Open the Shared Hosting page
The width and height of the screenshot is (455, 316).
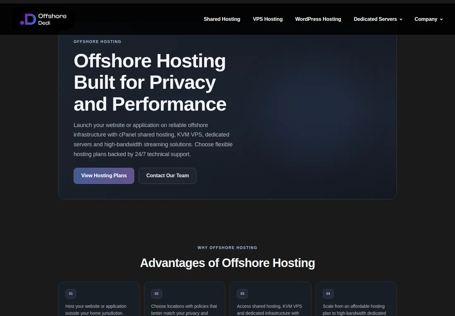222,19
